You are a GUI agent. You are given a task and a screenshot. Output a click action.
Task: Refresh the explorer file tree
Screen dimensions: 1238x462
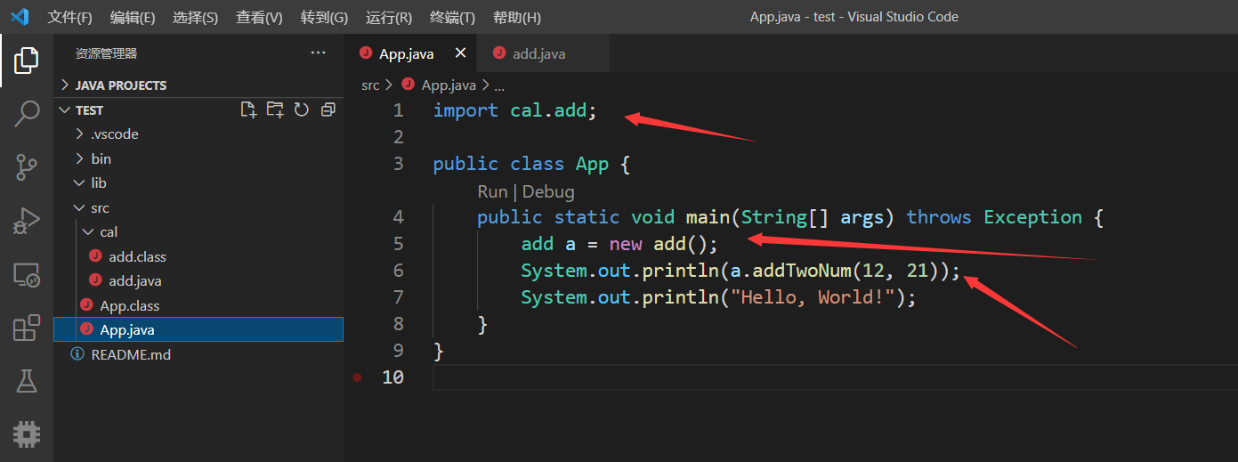point(302,109)
